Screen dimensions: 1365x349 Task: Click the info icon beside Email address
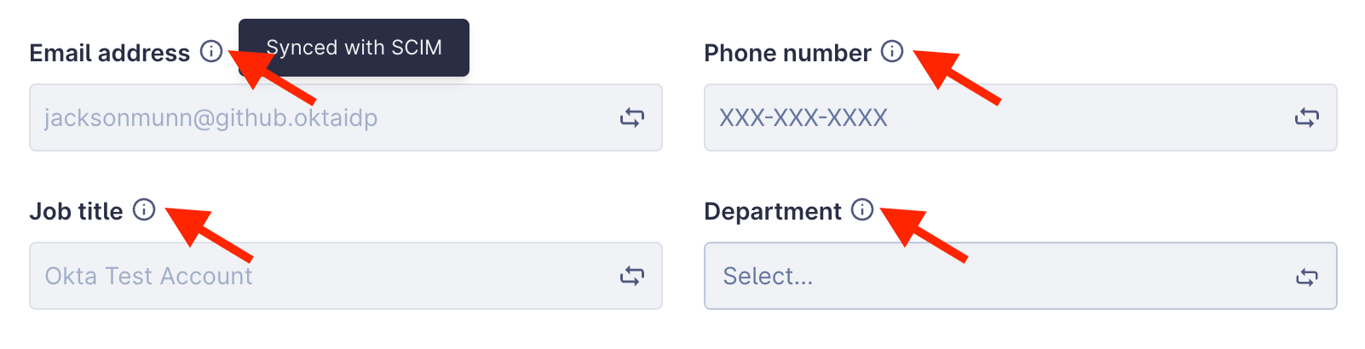click(x=211, y=52)
